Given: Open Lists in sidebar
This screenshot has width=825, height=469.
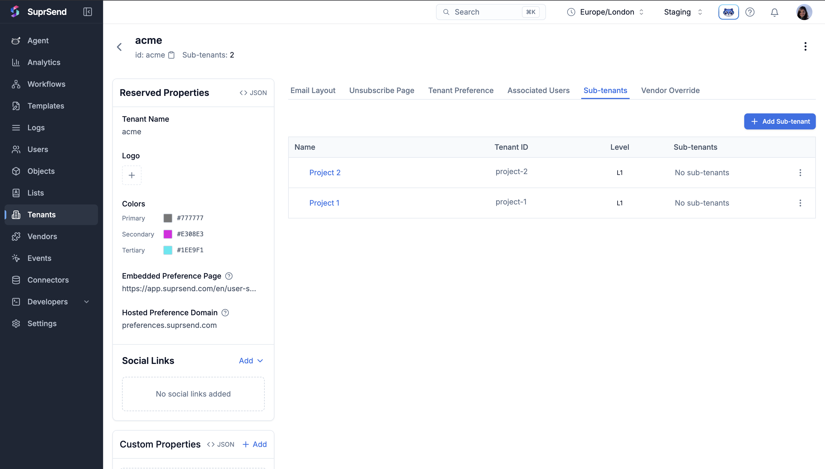Looking at the screenshot, I should (52, 193).
